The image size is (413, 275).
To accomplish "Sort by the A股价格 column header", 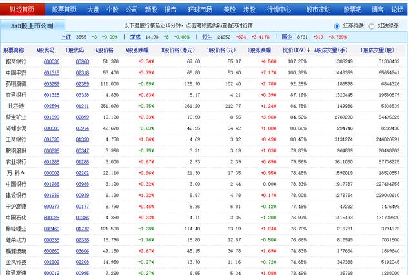I will tap(105, 50).
